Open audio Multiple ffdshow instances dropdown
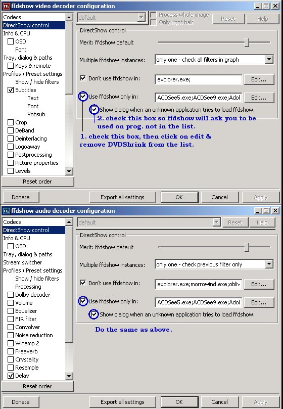283x409 pixels. pyautogui.click(x=269, y=264)
